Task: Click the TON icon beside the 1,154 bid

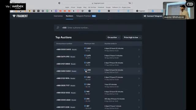Action: [x=85, y=84]
